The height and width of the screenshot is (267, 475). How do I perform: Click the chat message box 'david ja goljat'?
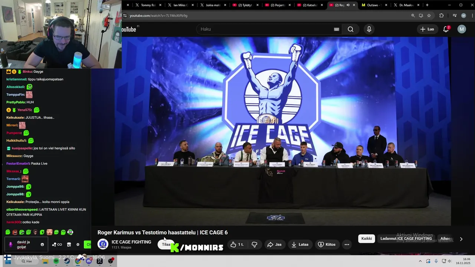pos(26,244)
